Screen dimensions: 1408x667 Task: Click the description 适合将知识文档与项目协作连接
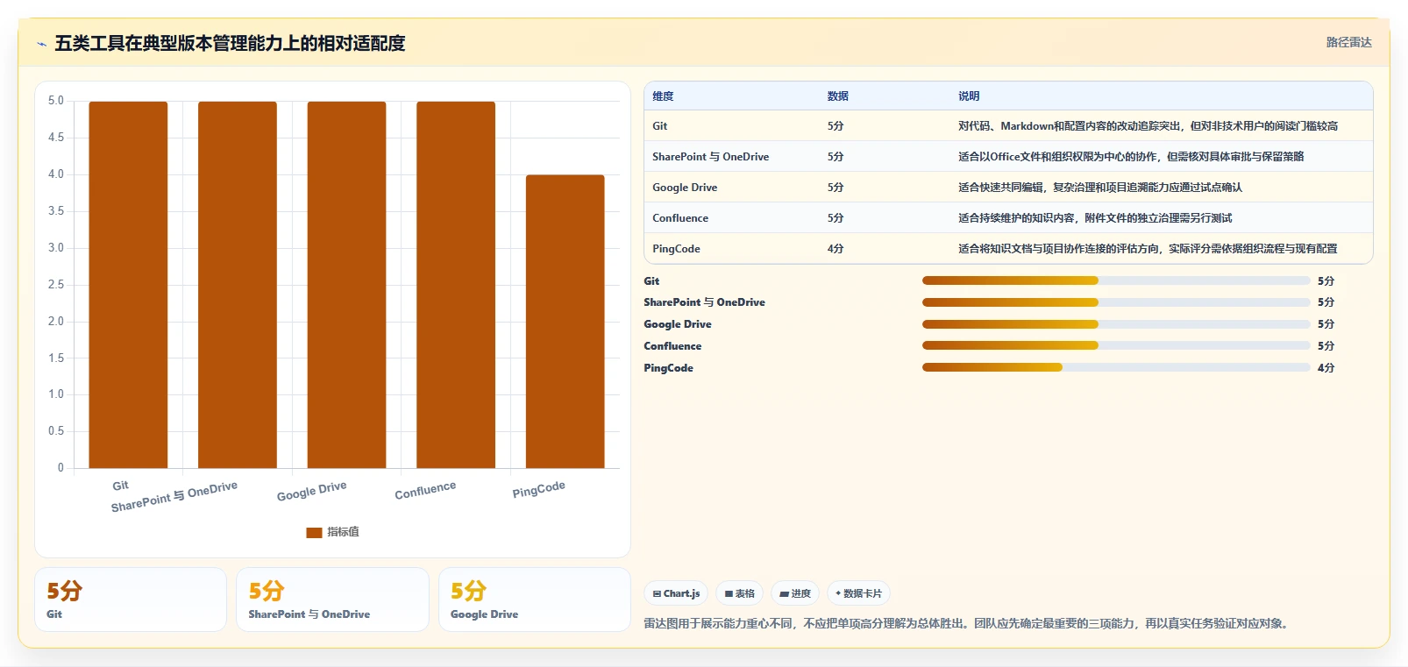click(1148, 249)
